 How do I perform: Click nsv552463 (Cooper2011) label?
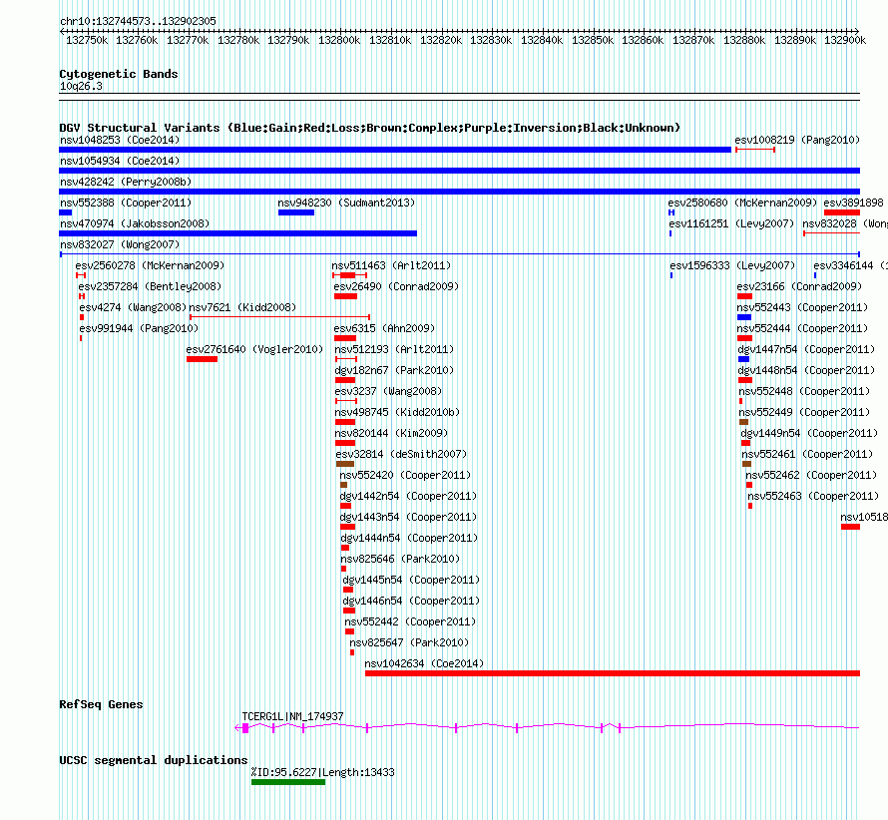[x=813, y=496]
